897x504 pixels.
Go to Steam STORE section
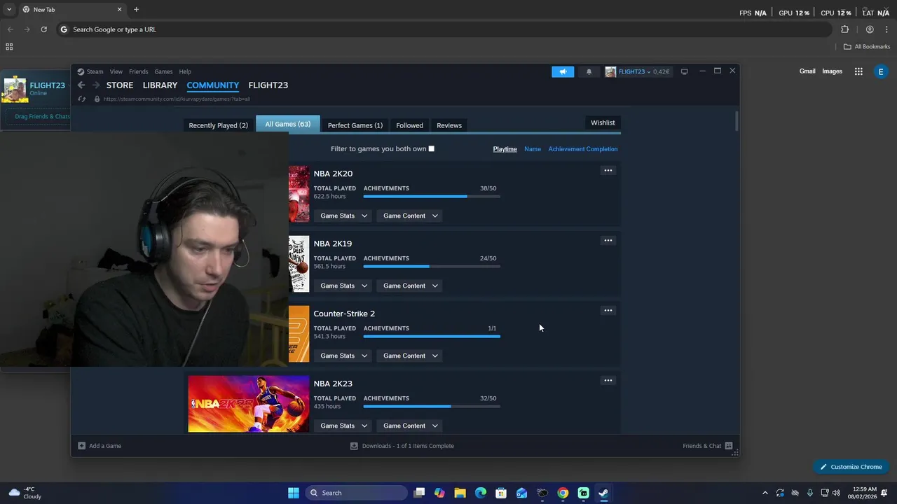point(120,85)
